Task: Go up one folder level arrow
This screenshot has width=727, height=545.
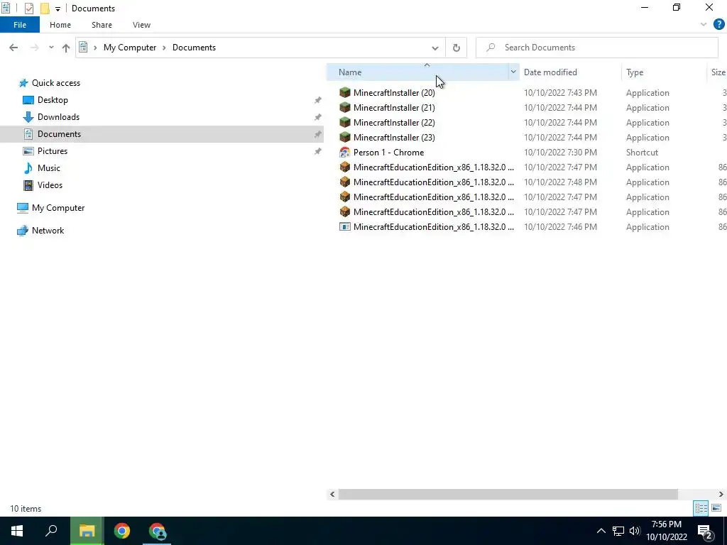Action: [66, 48]
